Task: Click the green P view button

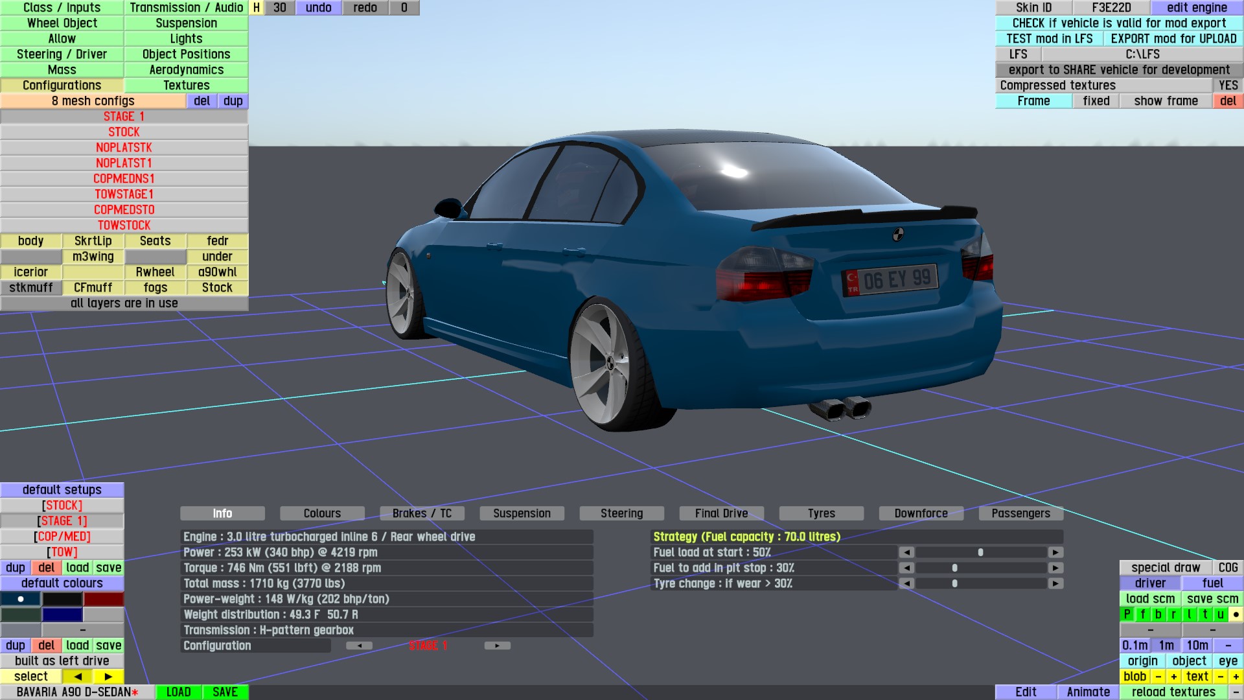Action: 1127,614
